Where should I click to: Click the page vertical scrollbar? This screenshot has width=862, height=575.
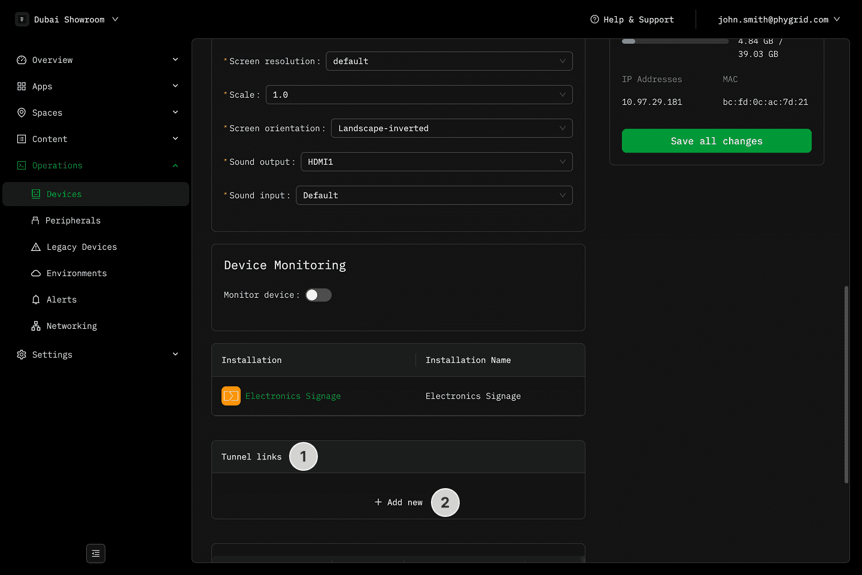pyautogui.click(x=846, y=384)
